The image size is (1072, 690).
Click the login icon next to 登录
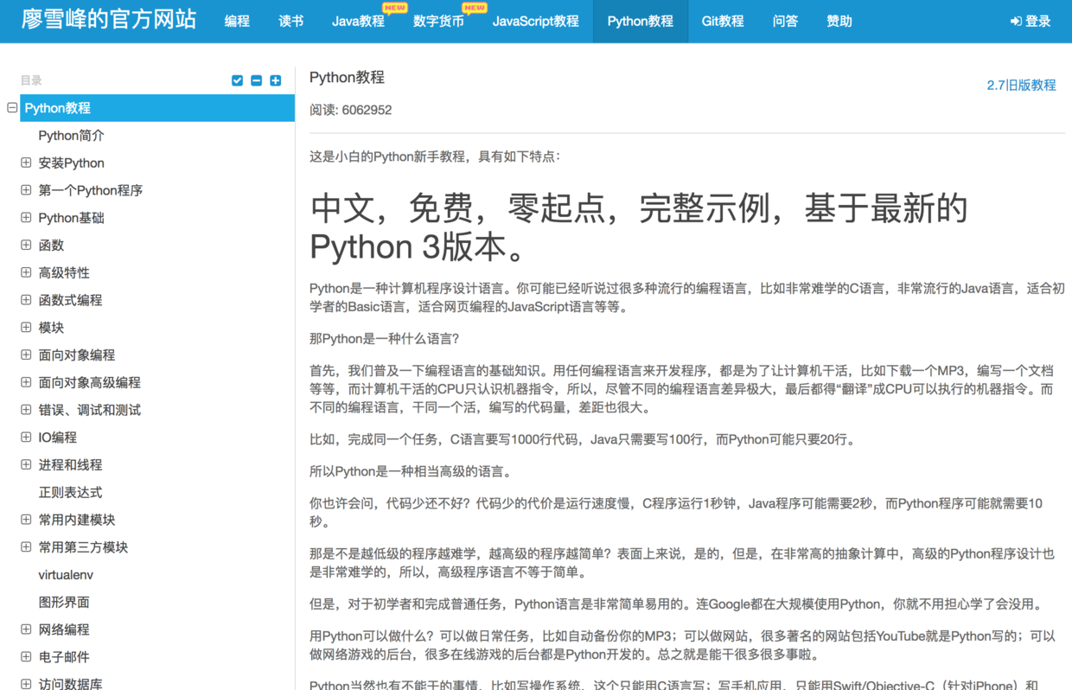pos(1016,22)
